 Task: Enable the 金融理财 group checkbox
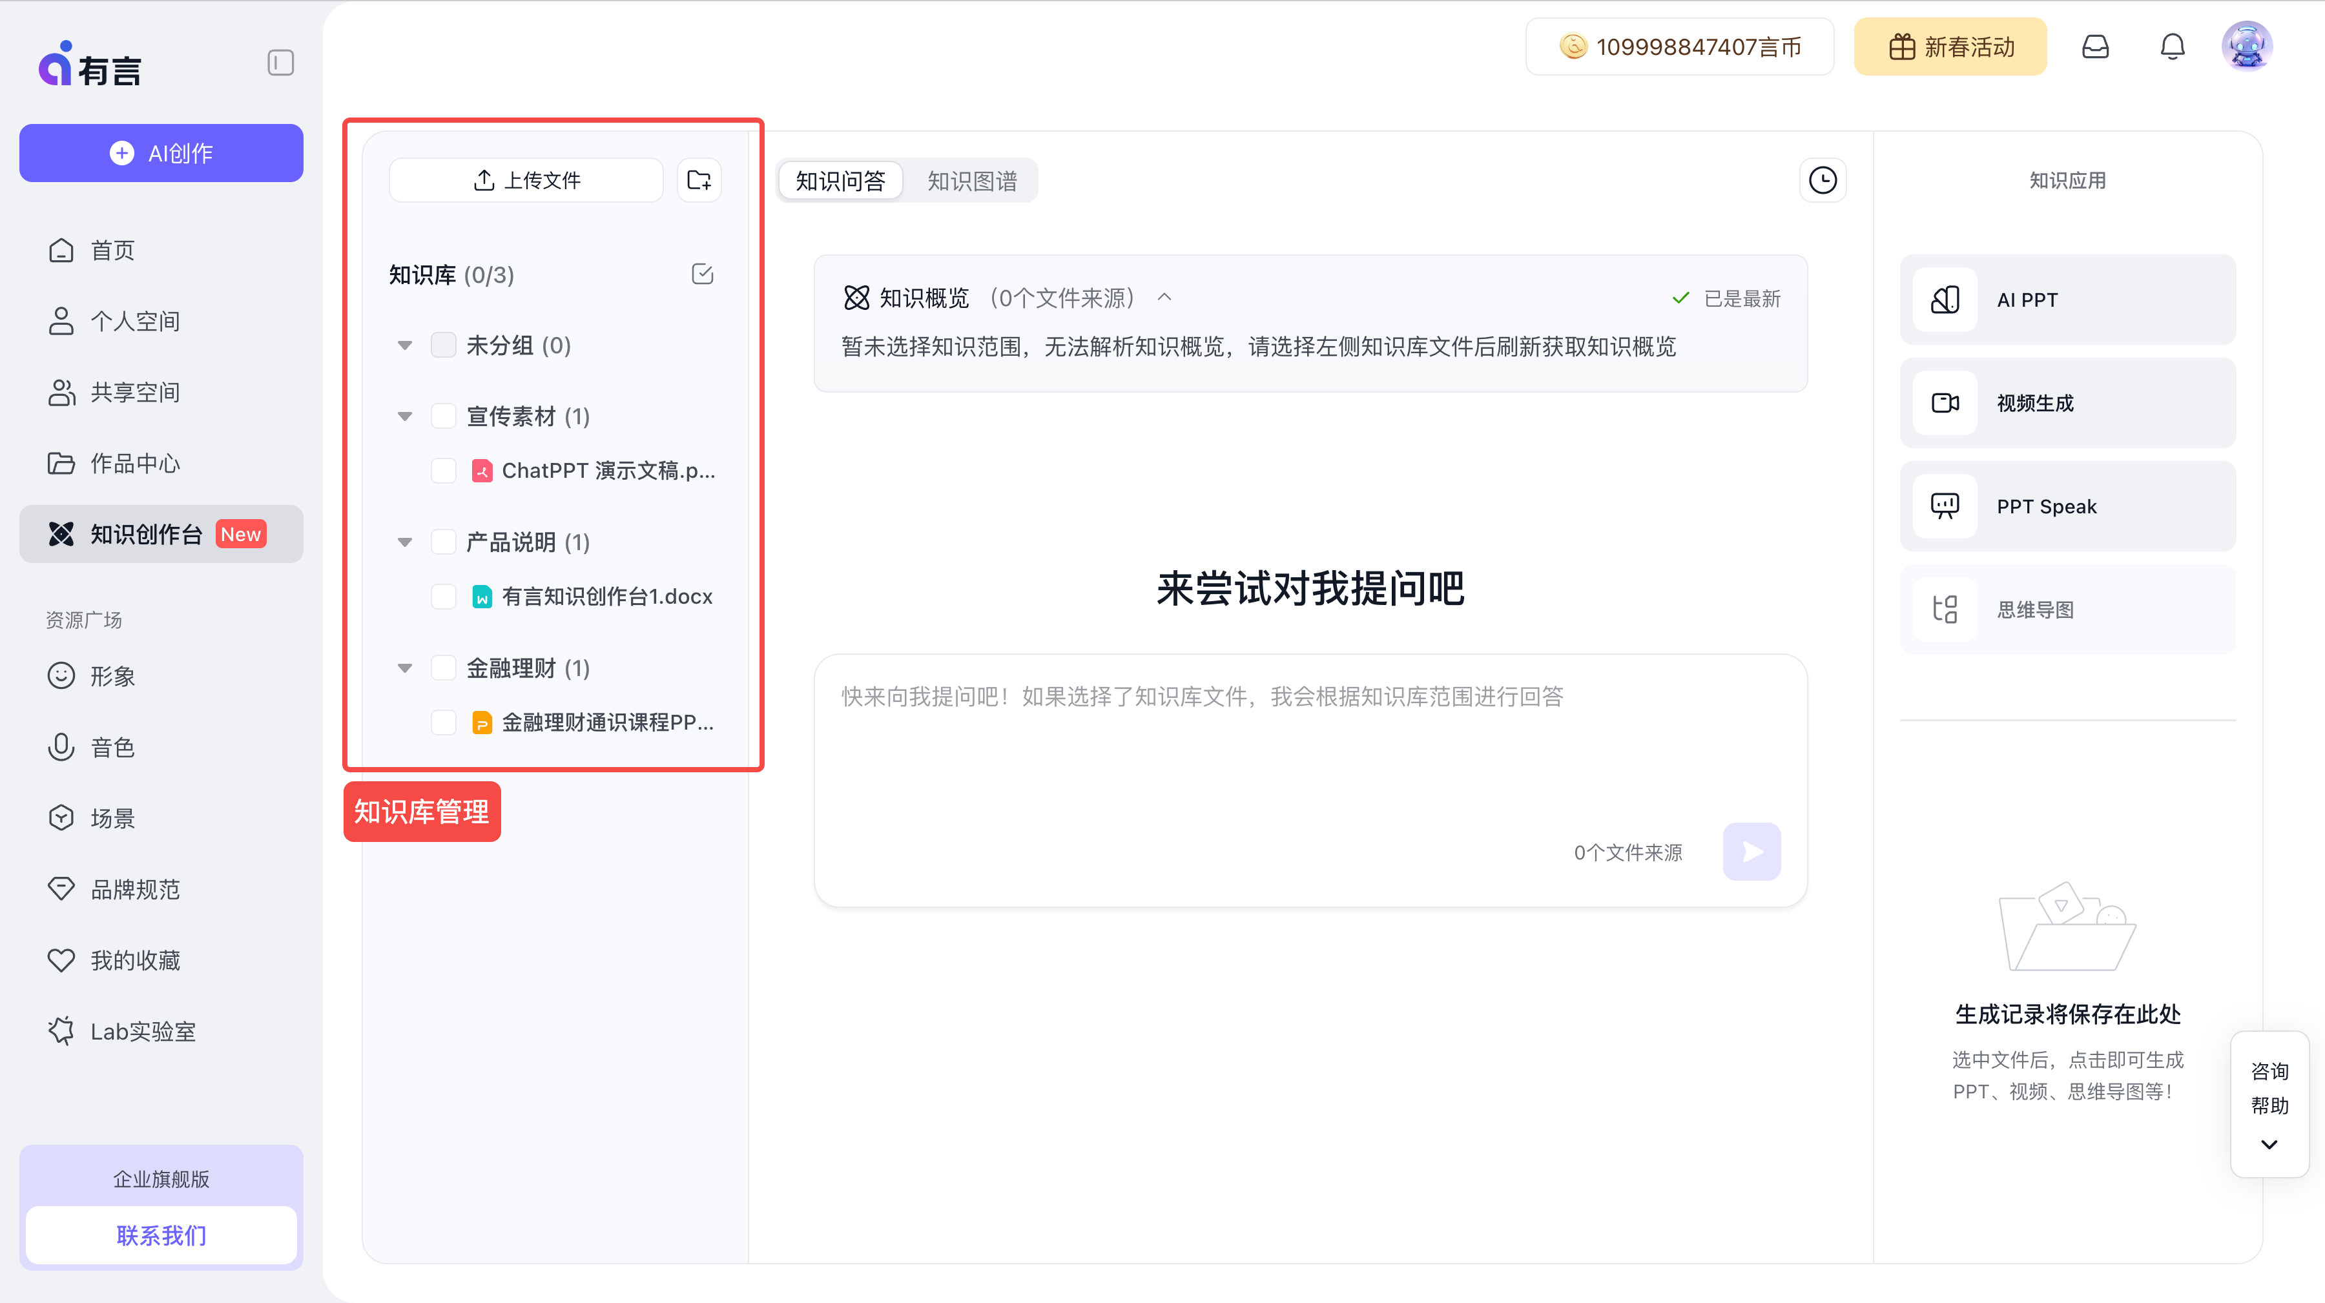(x=443, y=668)
